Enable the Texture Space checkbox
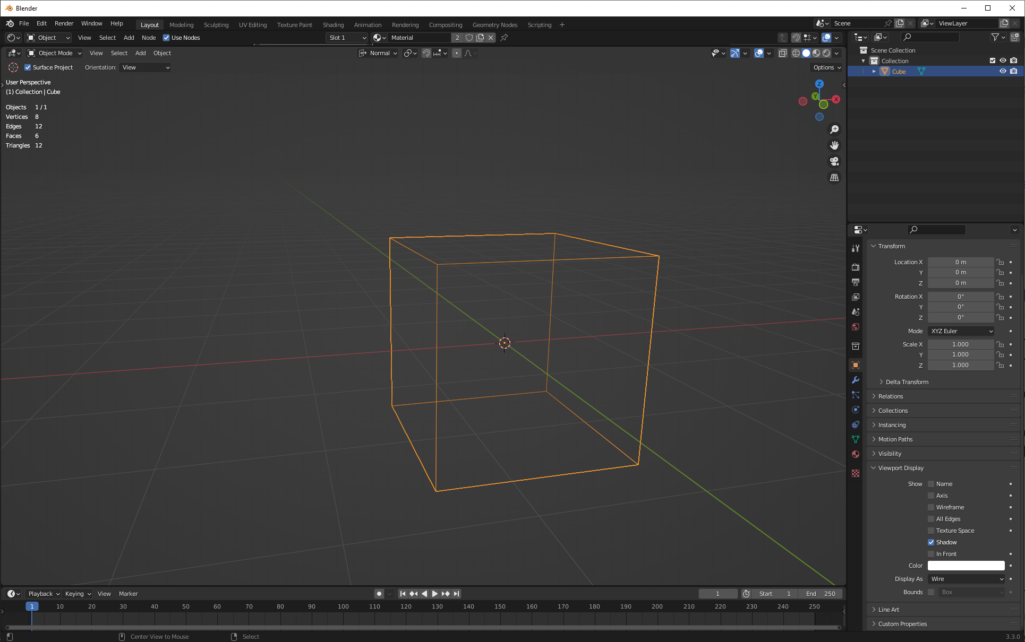This screenshot has height=642, width=1025. coord(931,531)
